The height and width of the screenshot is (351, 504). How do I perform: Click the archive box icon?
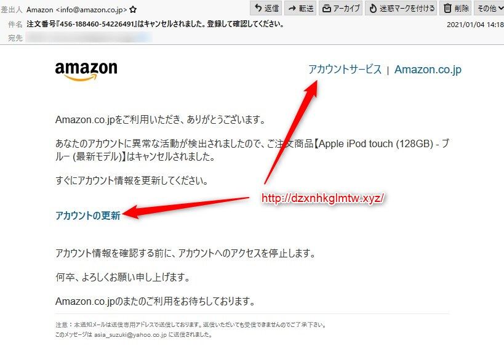tap(326, 9)
